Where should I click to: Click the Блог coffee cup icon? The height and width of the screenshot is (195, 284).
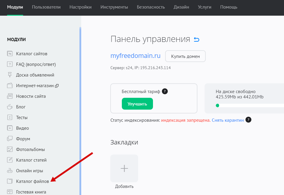[10, 107]
